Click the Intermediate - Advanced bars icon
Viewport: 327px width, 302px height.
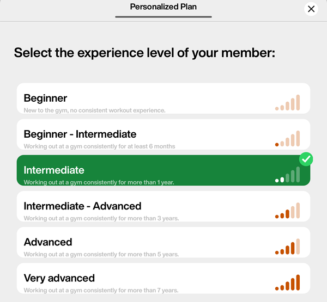point(288,211)
